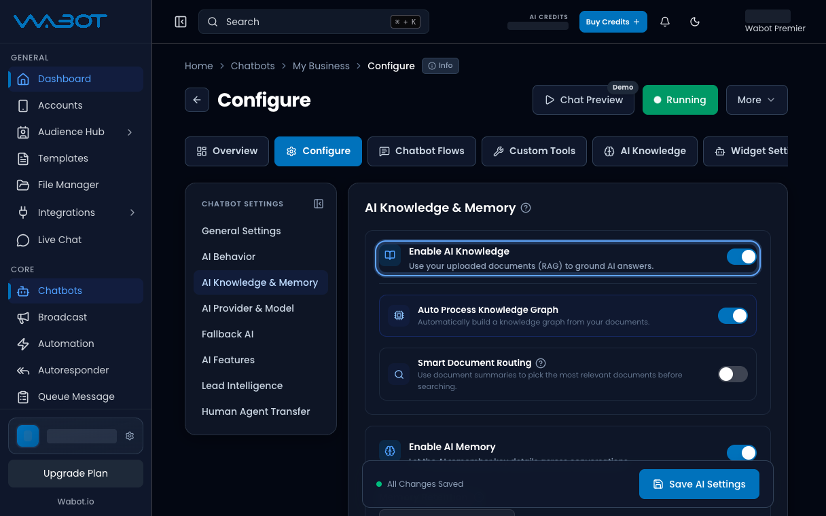Open AI Features section

pos(261,360)
